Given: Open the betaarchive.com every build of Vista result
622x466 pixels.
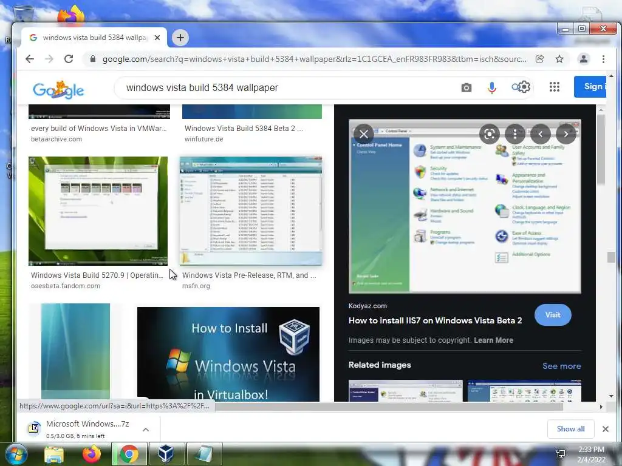Looking at the screenshot, I should [99, 129].
